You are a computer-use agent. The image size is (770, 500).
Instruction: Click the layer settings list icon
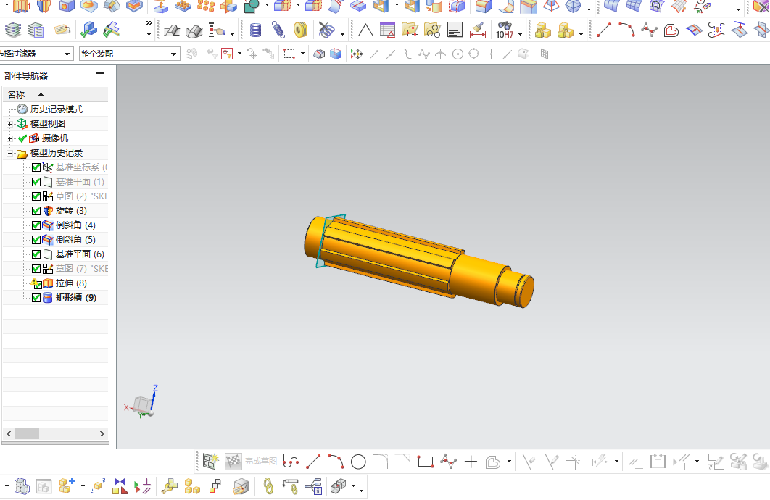click(36, 30)
